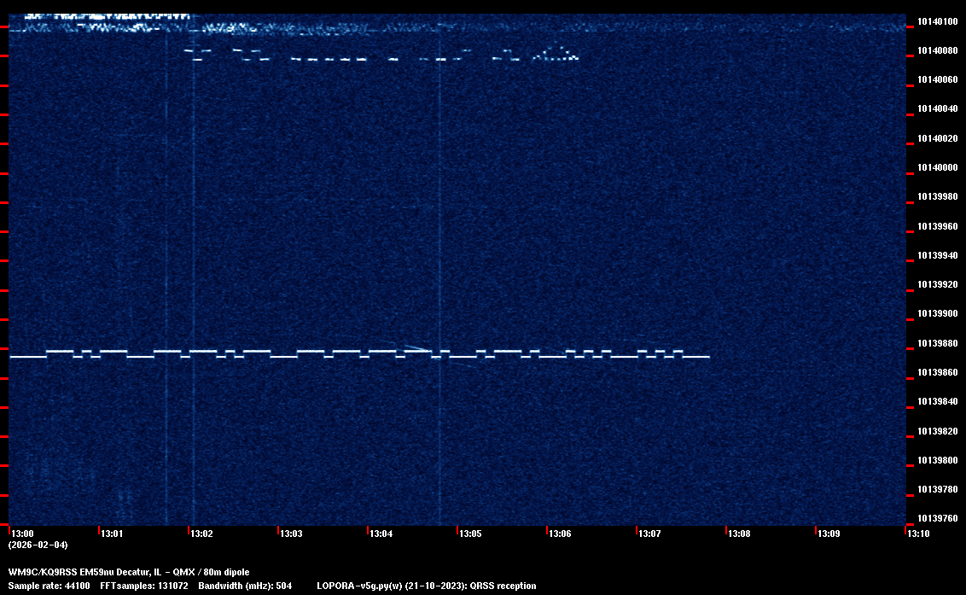Click the 13:00 time axis label
Image resolution: width=966 pixels, height=595 pixels.
(22, 534)
